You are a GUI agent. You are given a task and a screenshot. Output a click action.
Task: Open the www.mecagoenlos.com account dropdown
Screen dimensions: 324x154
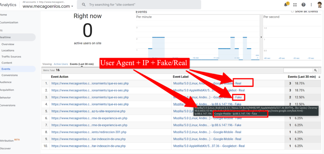tap(48, 6)
